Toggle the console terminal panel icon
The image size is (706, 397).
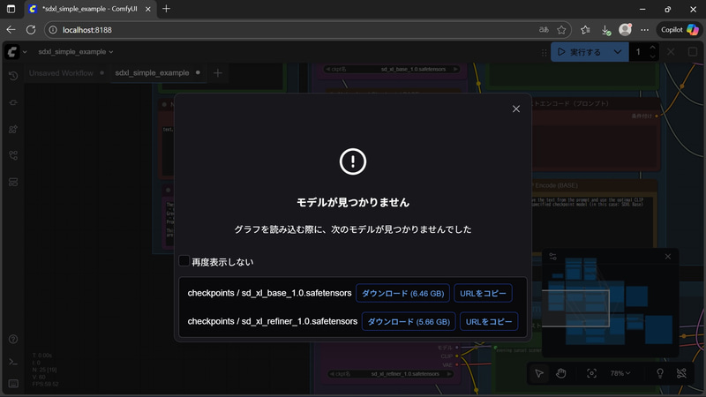[13, 362]
